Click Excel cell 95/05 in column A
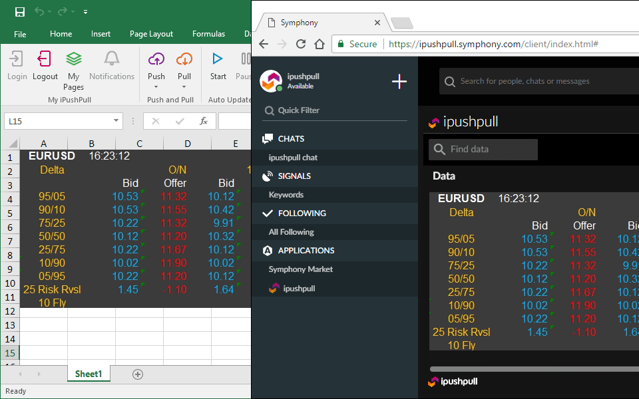The height and width of the screenshot is (399, 639). [52, 196]
